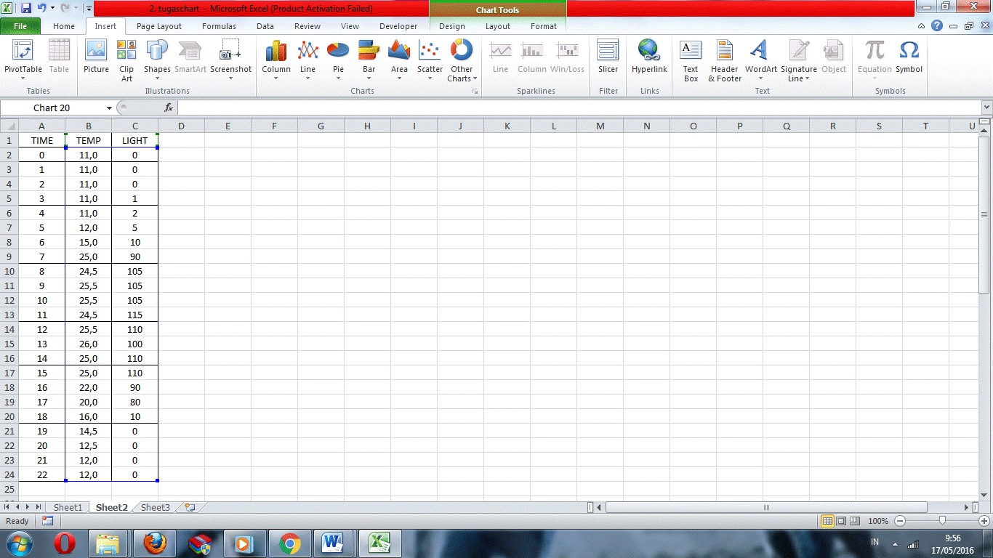Switch to Sheet3
Viewport: 993px width, 558px height.
[x=154, y=507]
